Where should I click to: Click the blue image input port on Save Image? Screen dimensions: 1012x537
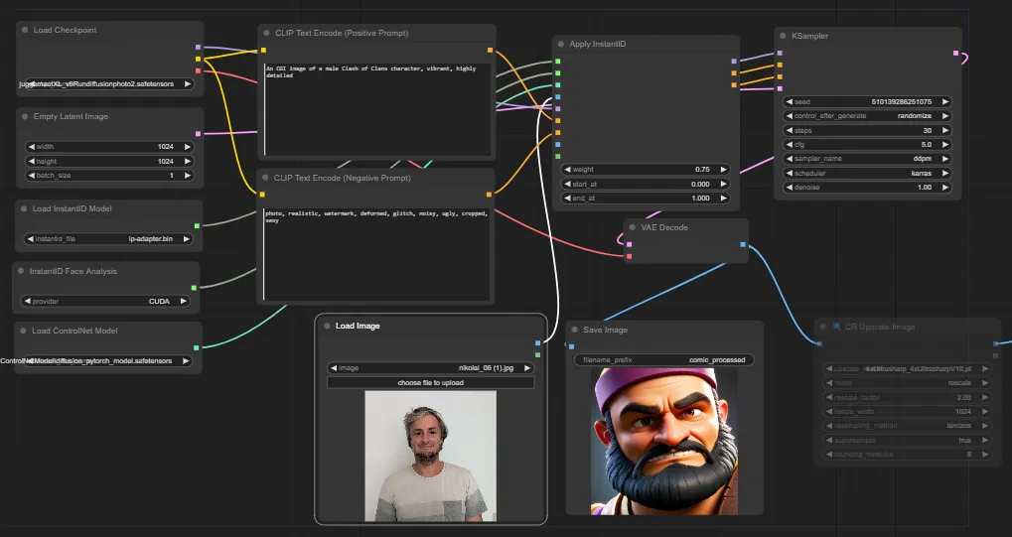[571, 346]
